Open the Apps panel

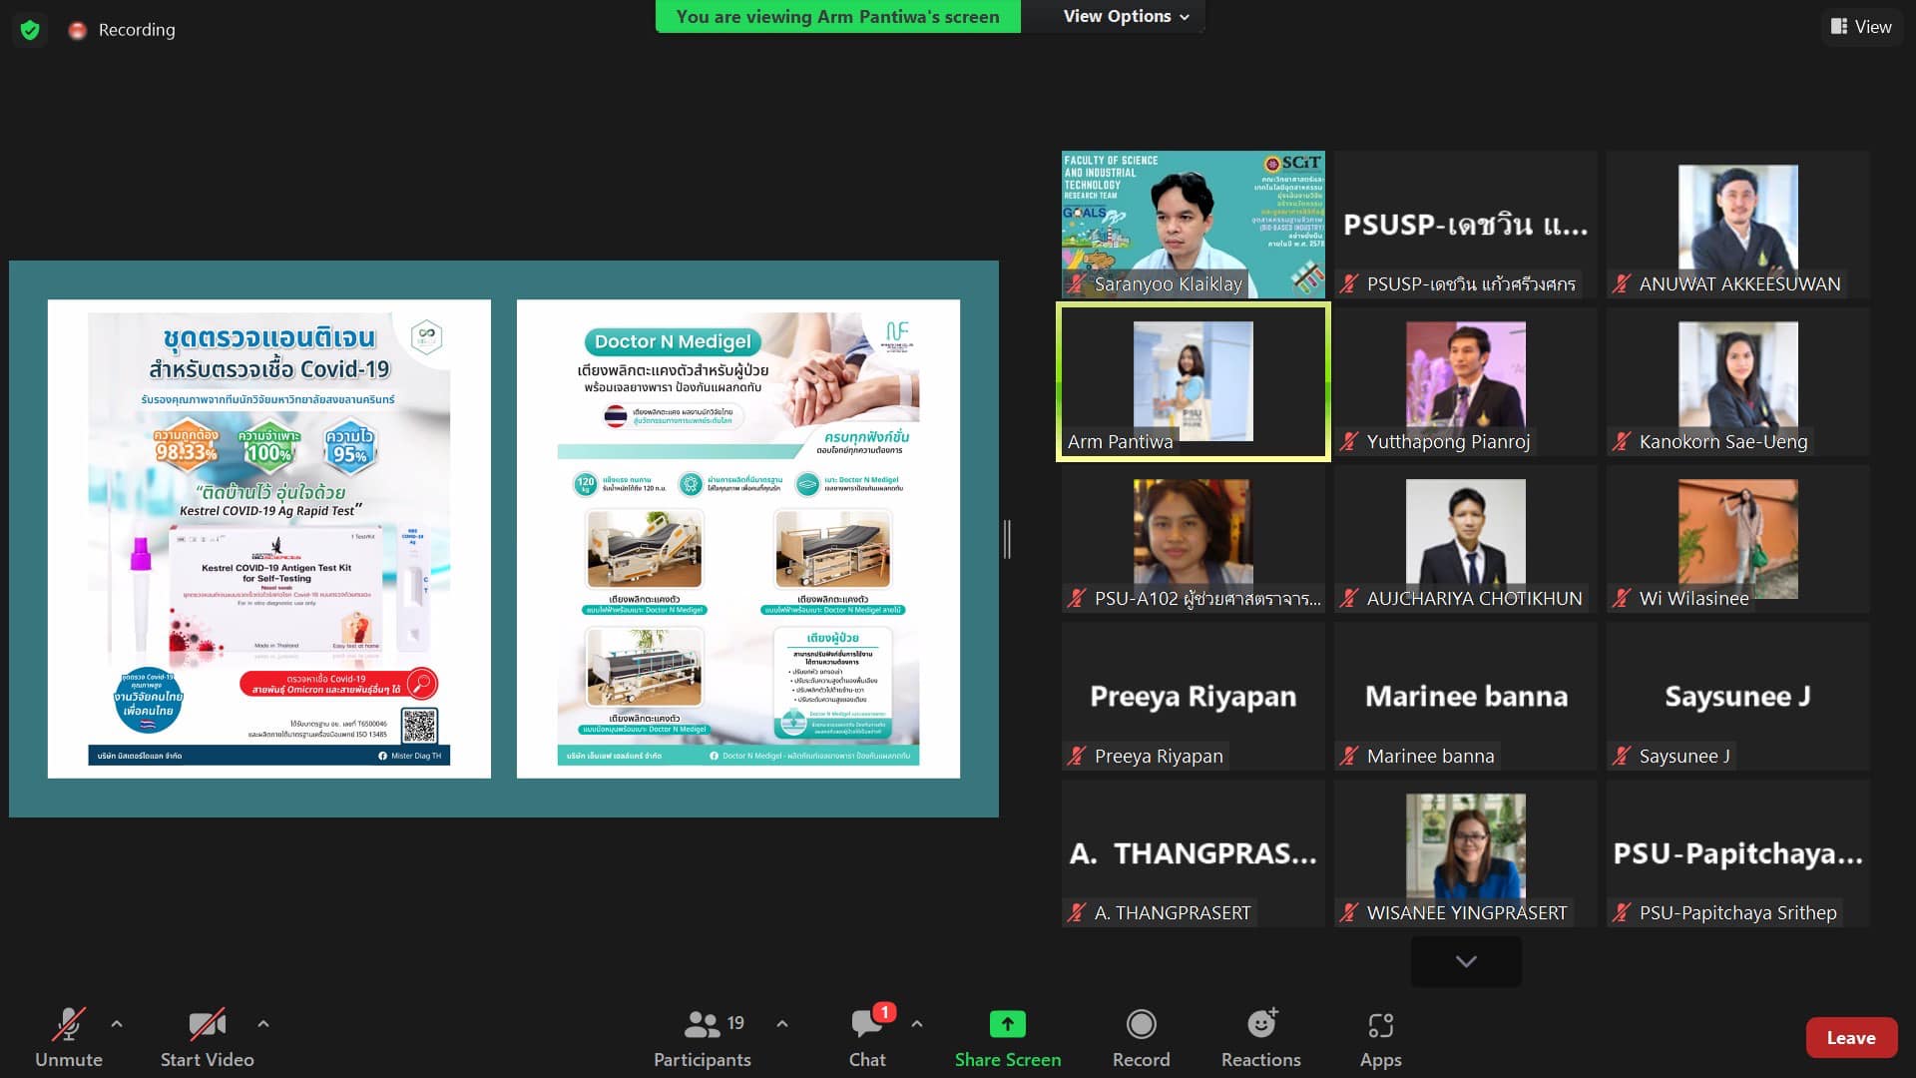1380,1037
